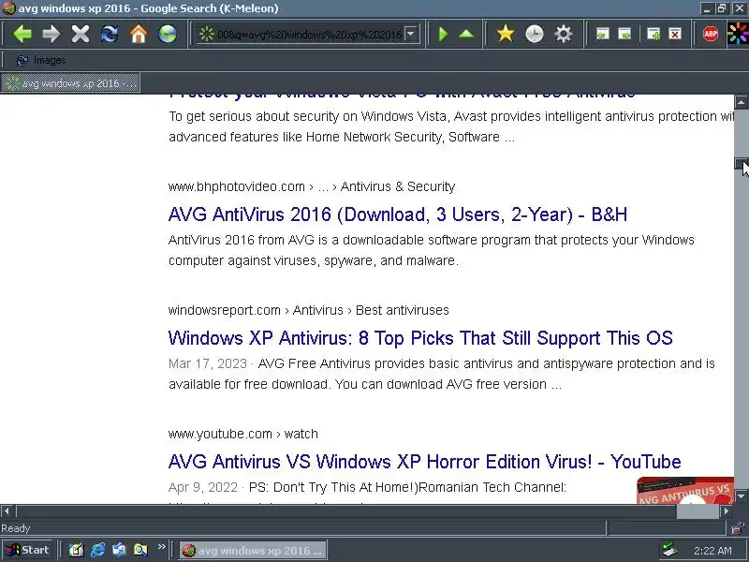Click the green up-arrow toolbar button

(466, 34)
